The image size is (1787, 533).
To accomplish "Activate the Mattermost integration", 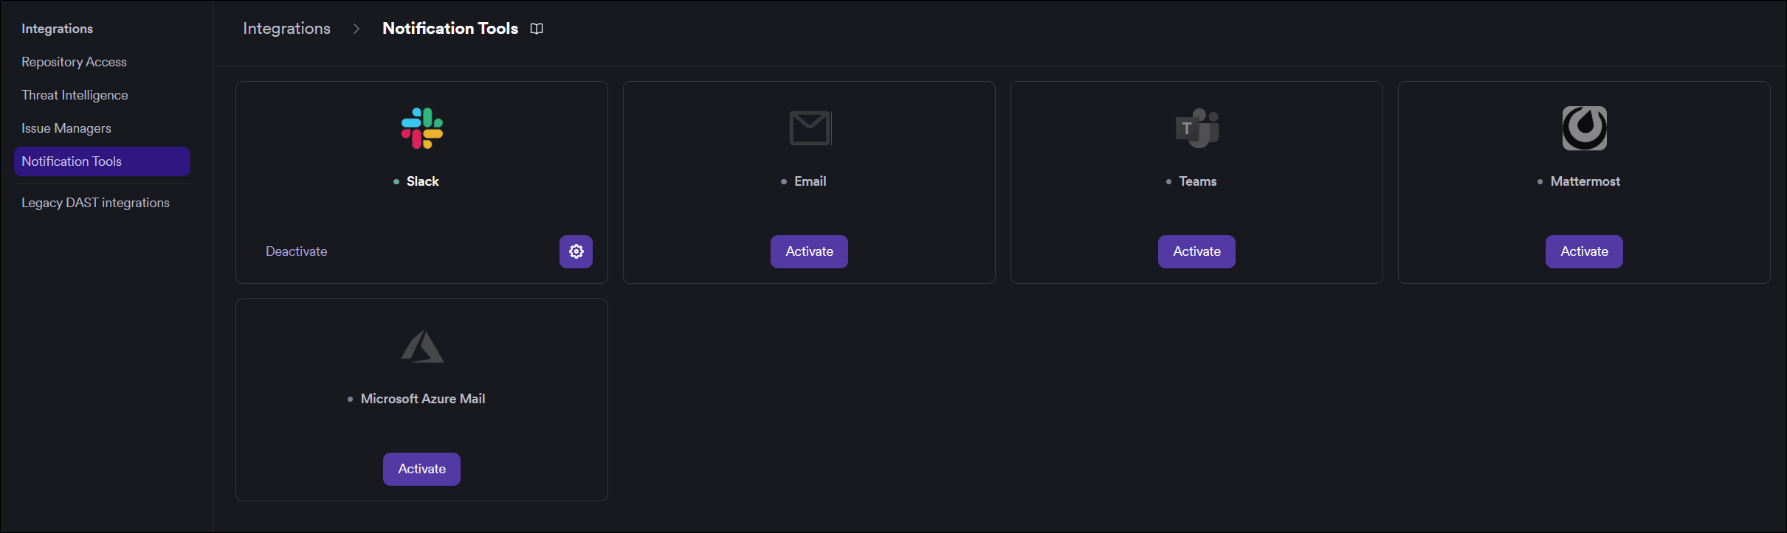I will [1584, 251].
